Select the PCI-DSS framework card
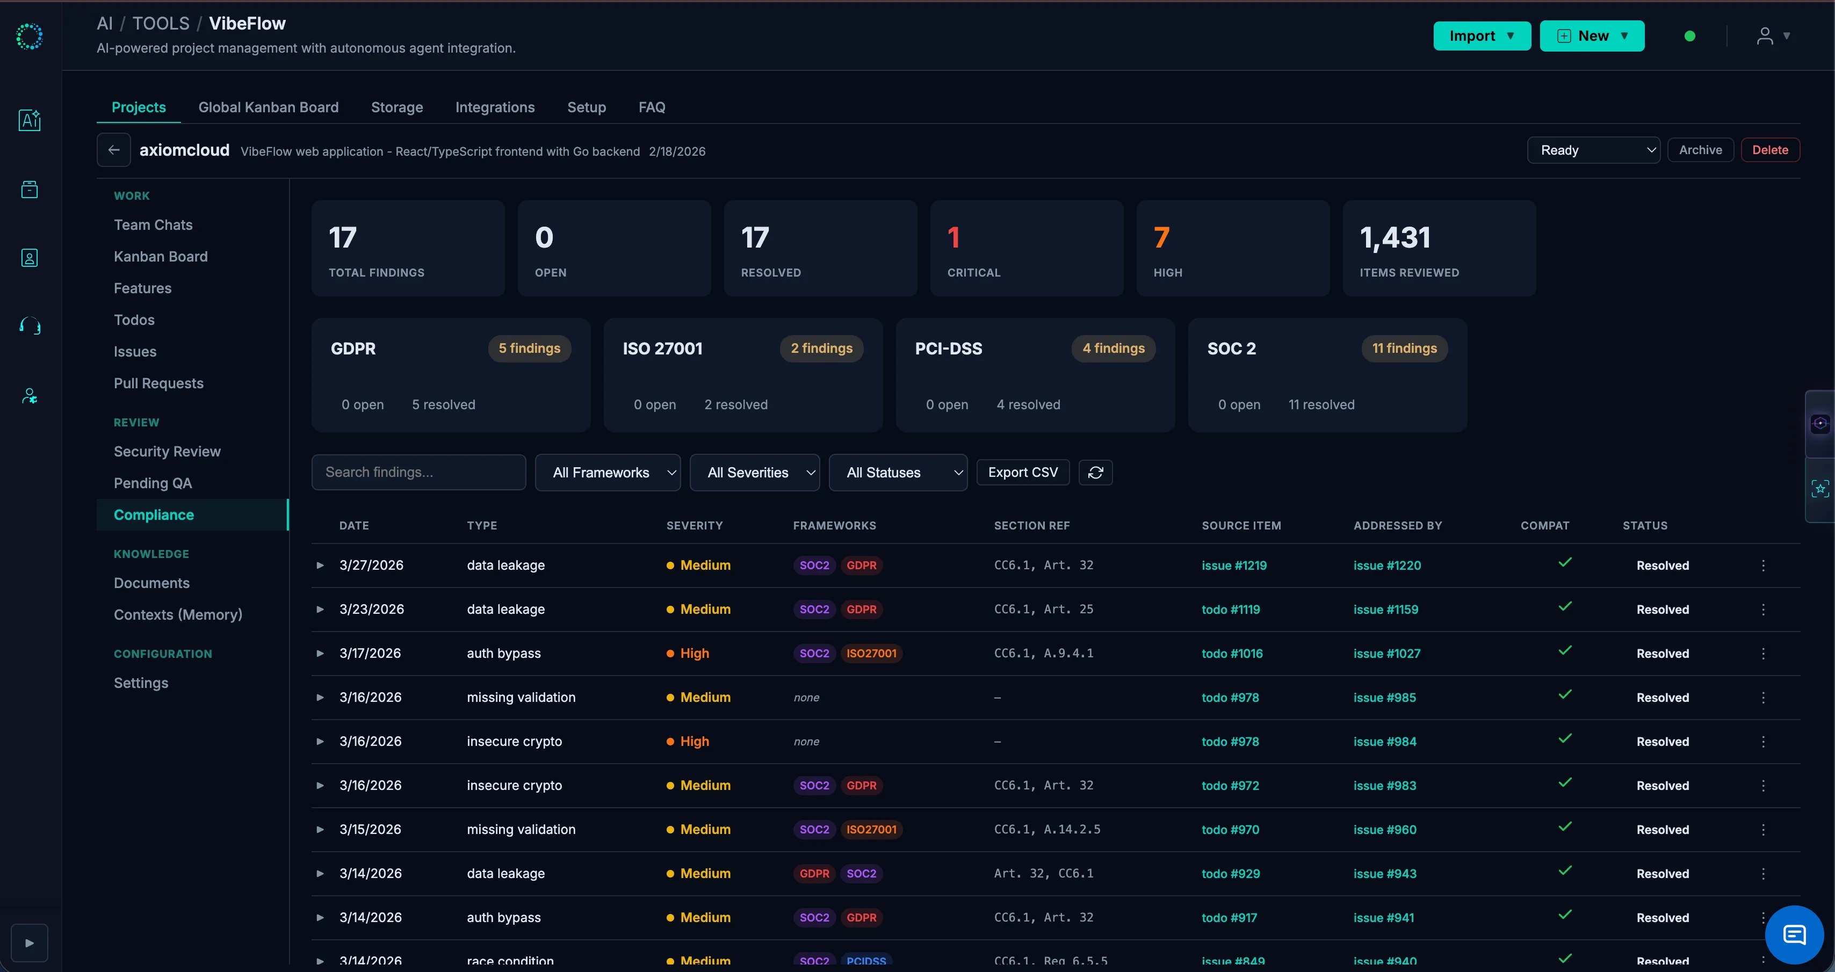1835x972 pixels. click(1035, 375)
